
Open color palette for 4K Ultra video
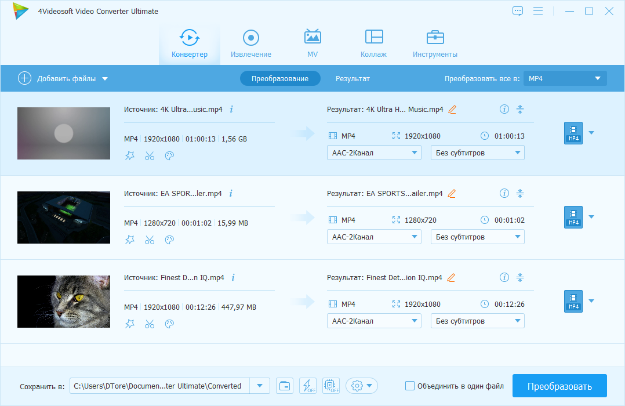click(x=169, y=156)
